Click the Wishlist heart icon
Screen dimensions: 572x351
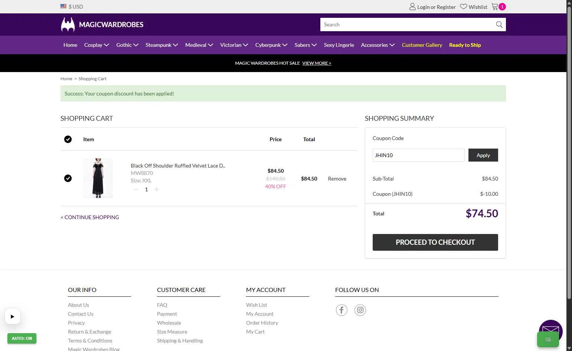[x=463, y=7]
